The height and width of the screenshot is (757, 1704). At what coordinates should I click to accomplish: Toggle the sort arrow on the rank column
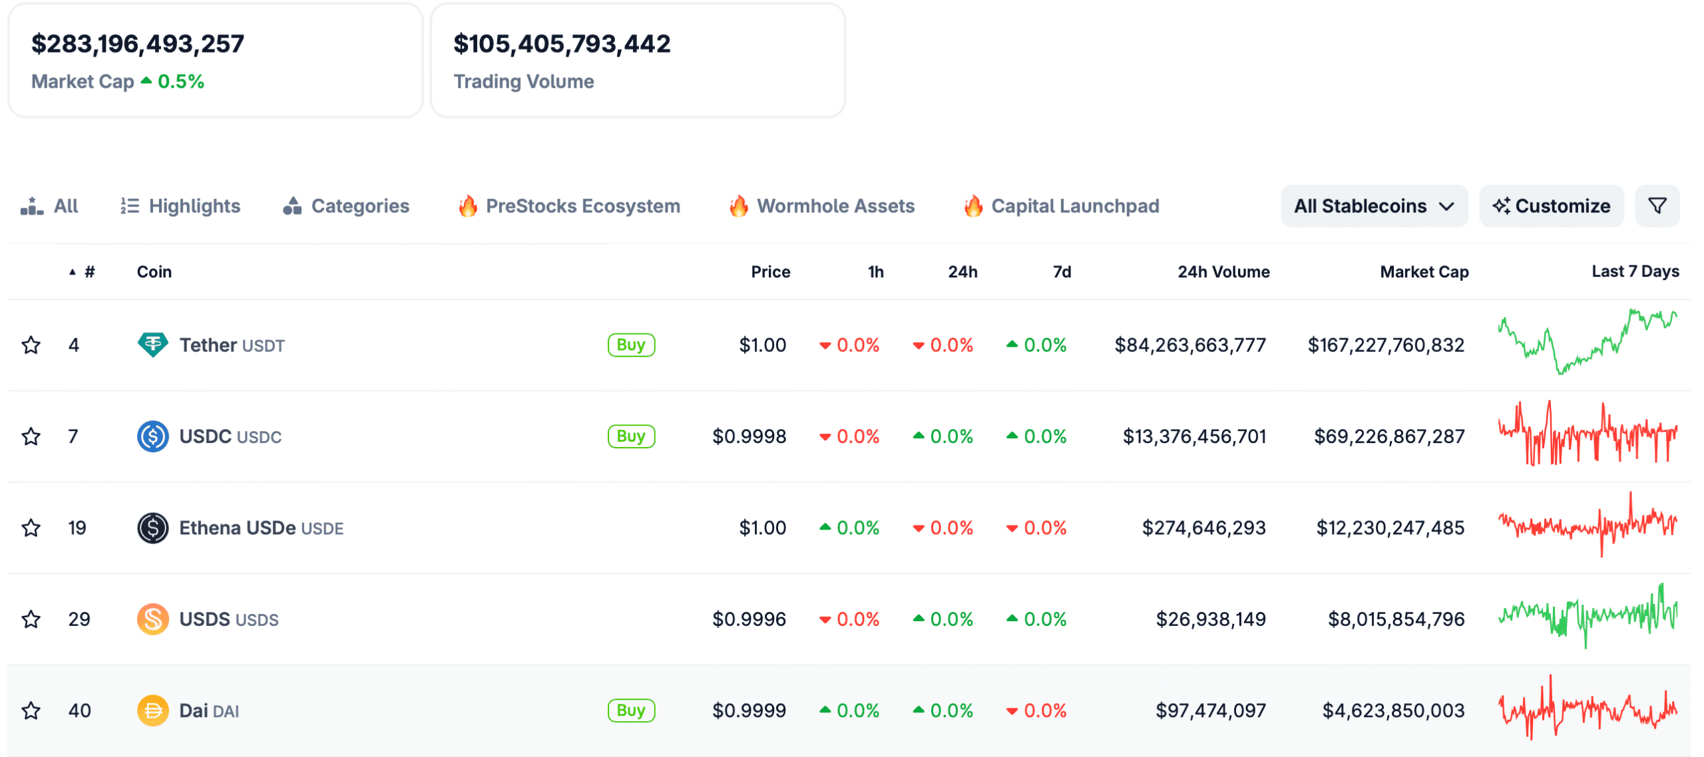coord(73,271)
